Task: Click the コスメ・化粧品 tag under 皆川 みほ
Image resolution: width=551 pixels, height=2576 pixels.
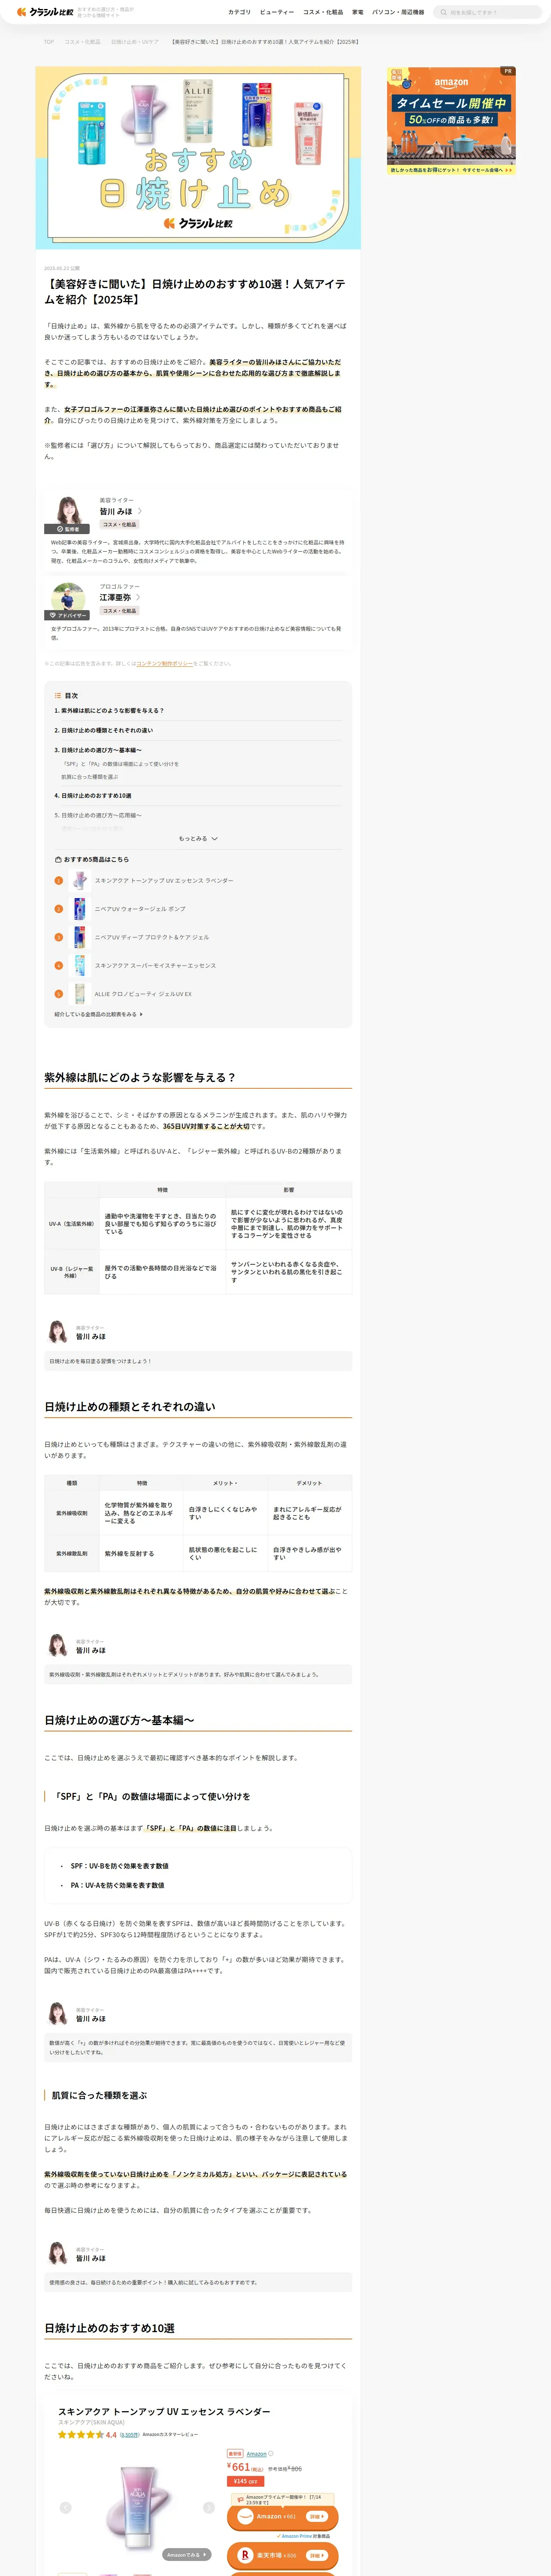Action: 119,524
